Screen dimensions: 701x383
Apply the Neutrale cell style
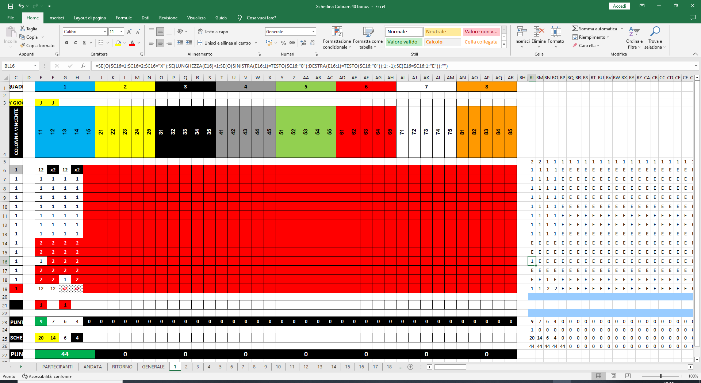443,32
